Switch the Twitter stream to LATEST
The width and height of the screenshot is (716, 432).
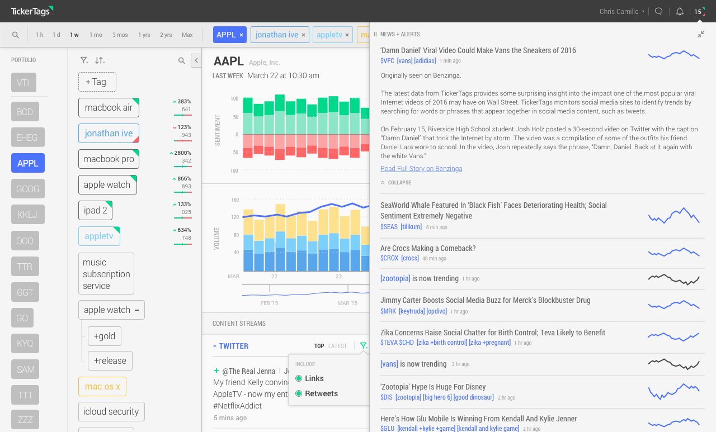pyautogui.click(x=337, y=346)
